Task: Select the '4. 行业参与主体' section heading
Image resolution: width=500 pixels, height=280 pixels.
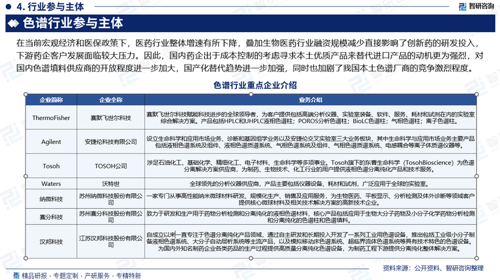Action: coord(50,7)
